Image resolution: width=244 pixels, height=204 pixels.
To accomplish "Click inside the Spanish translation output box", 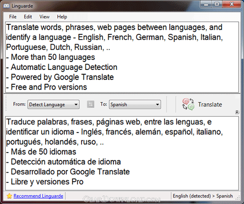I will [x=122, y=153].
